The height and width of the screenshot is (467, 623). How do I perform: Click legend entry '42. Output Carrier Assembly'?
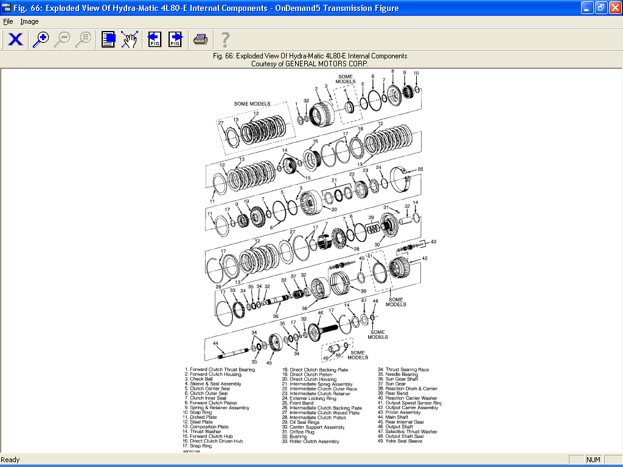408,407
